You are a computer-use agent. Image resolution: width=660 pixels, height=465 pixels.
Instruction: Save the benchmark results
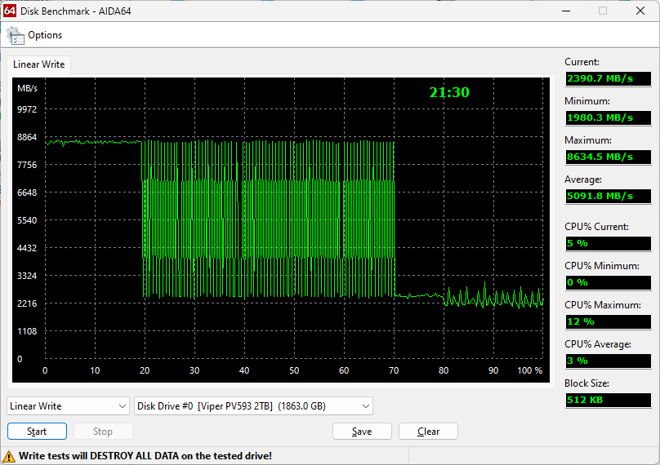point(362,432)
